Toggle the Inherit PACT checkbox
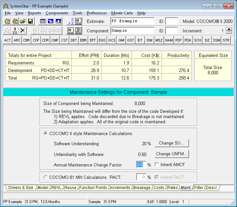The image size is (237, 207). pyautogui.click(x=157, y=177)
